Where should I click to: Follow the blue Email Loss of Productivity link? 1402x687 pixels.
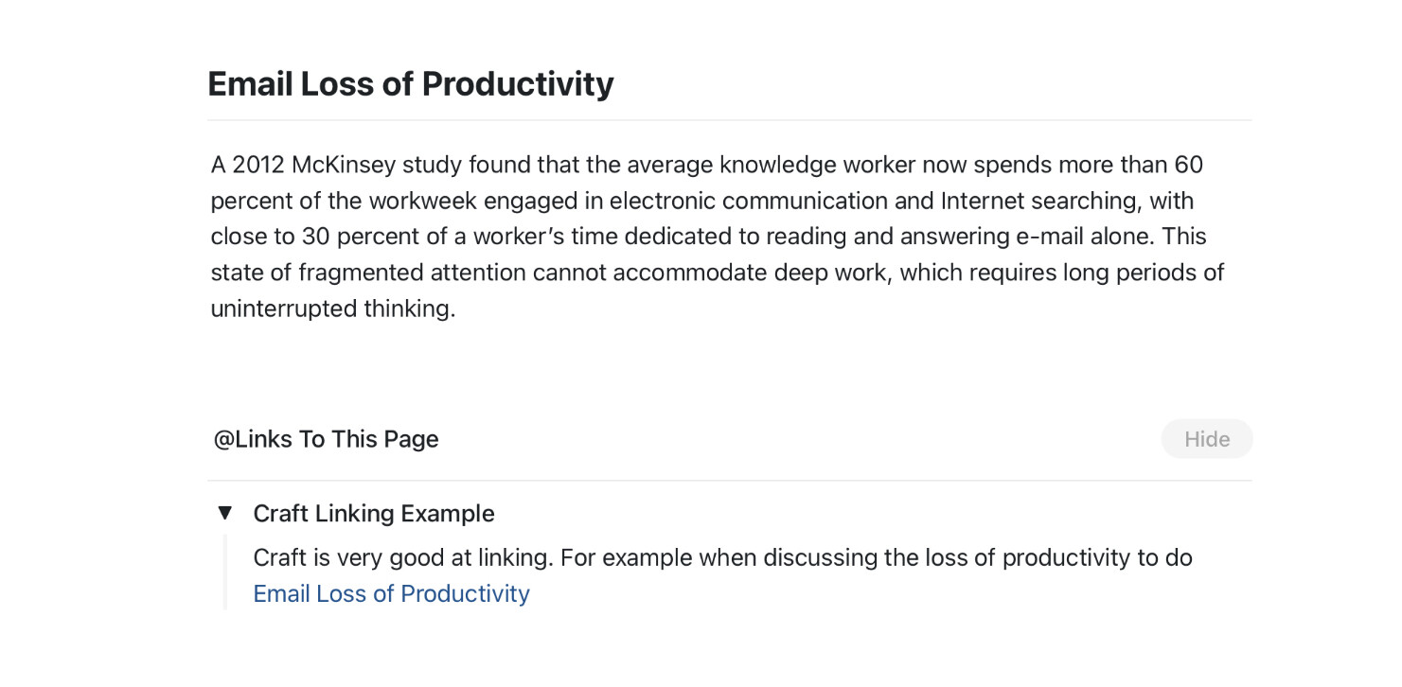[x=391, y=594]
